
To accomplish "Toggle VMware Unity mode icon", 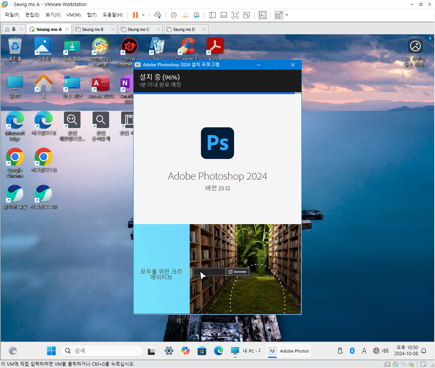I will pyautogui.click(x=246, y=15).
